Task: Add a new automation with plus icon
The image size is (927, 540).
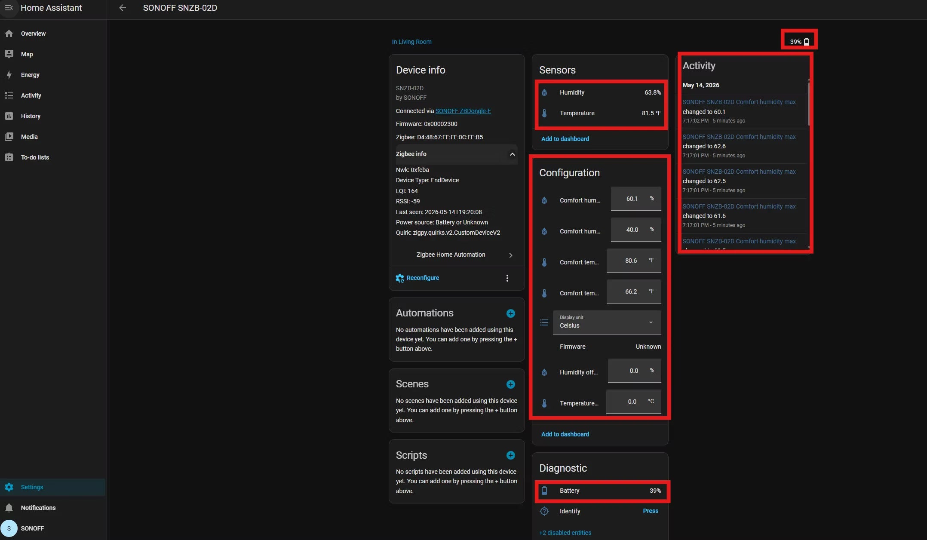Action: click(x=510, y=313)
